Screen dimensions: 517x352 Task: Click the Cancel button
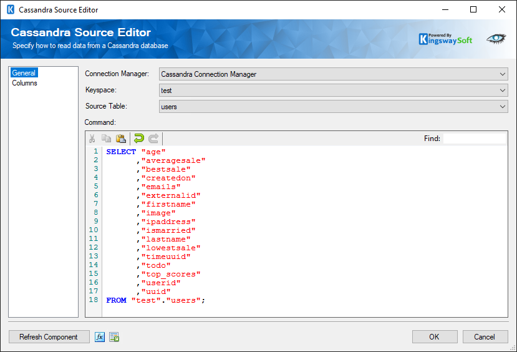tap(485, 337)
